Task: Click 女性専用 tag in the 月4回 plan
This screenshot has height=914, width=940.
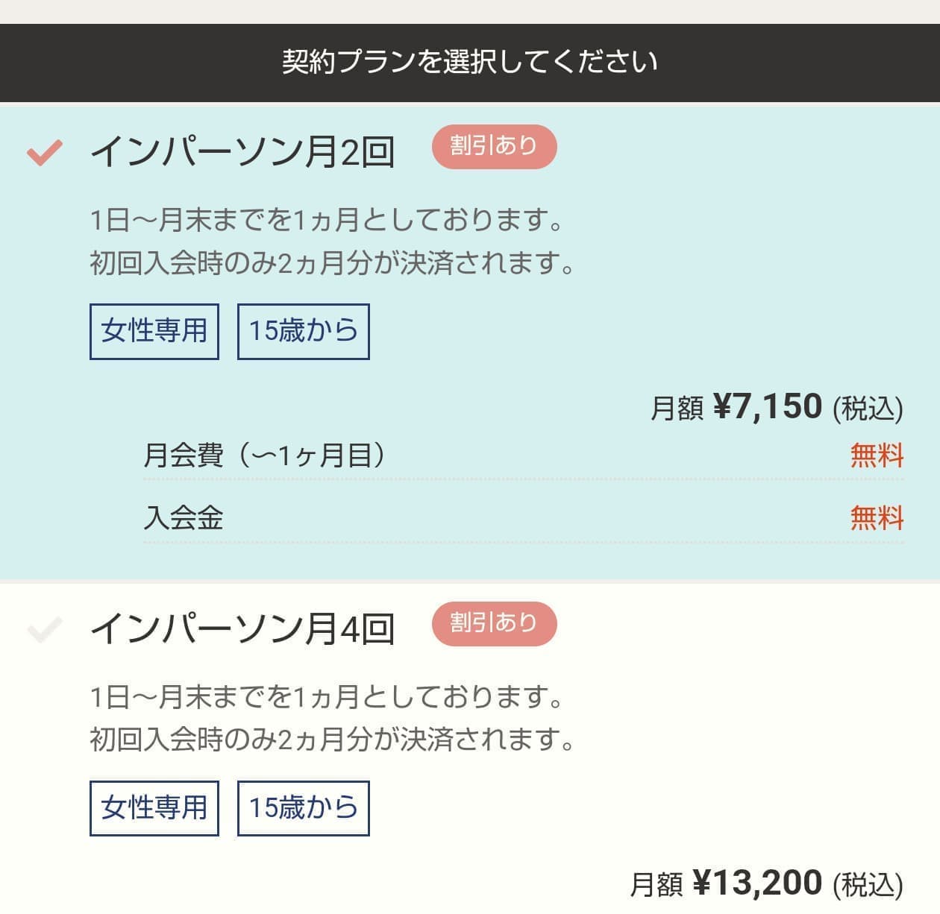Action: click(154, 808)
